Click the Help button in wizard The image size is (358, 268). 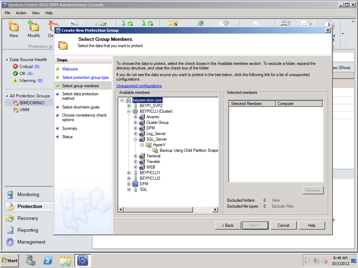(312, 226)
